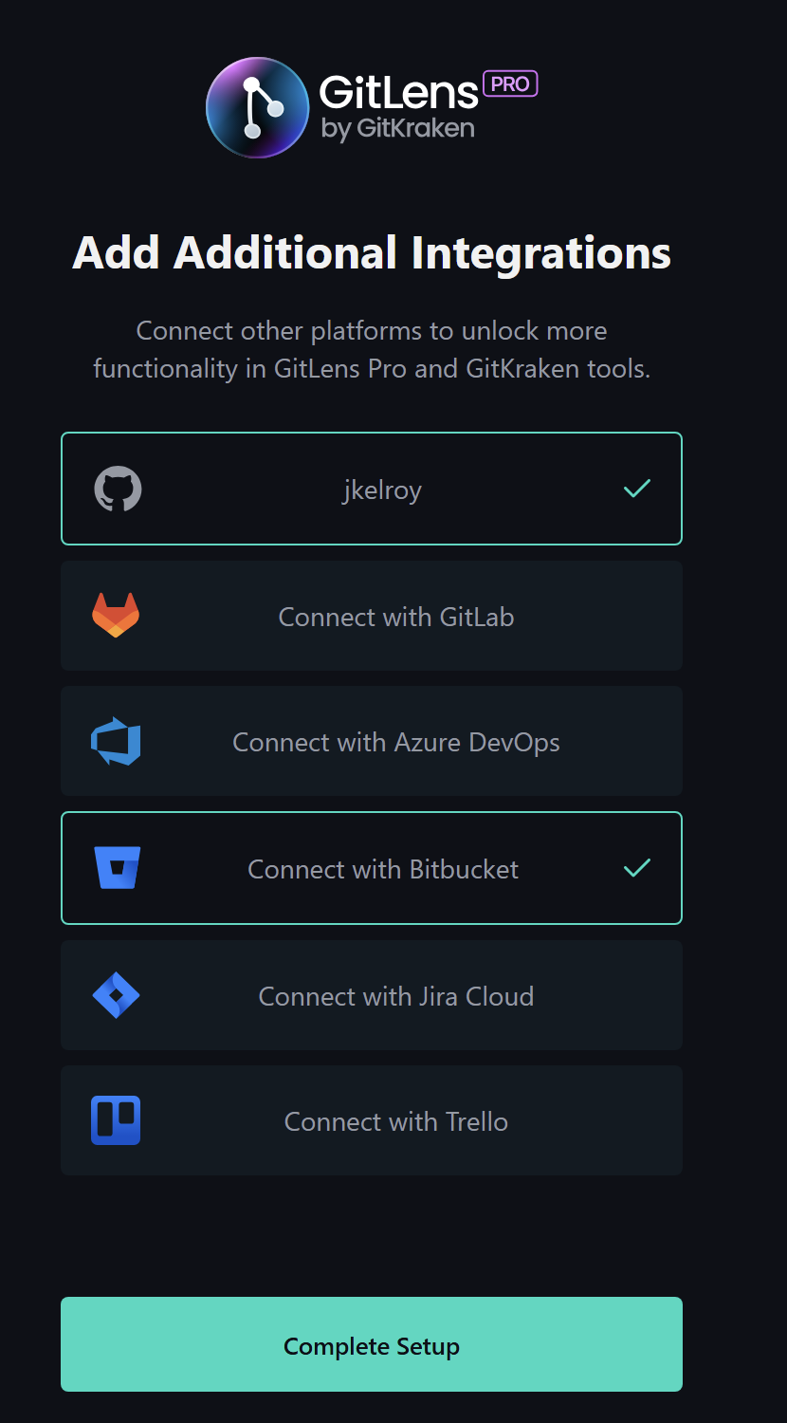Toggle the checkmark on the jkelroy GitHub row

(x=637, y=489)
